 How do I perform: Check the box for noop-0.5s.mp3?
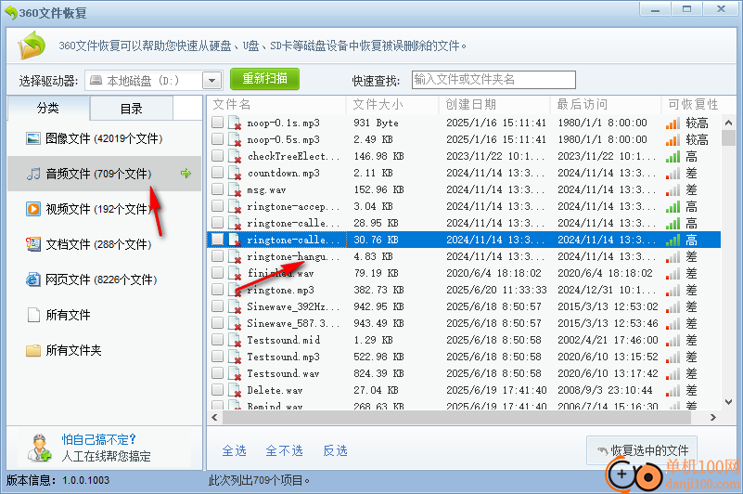pyautogui.click(x=217, y=139)
